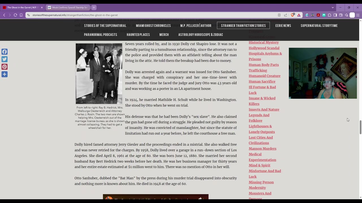This screenshot has width=362, height=203.
Task: Click the black-and-white courthouse photo
Action: [x=99, y=74]
